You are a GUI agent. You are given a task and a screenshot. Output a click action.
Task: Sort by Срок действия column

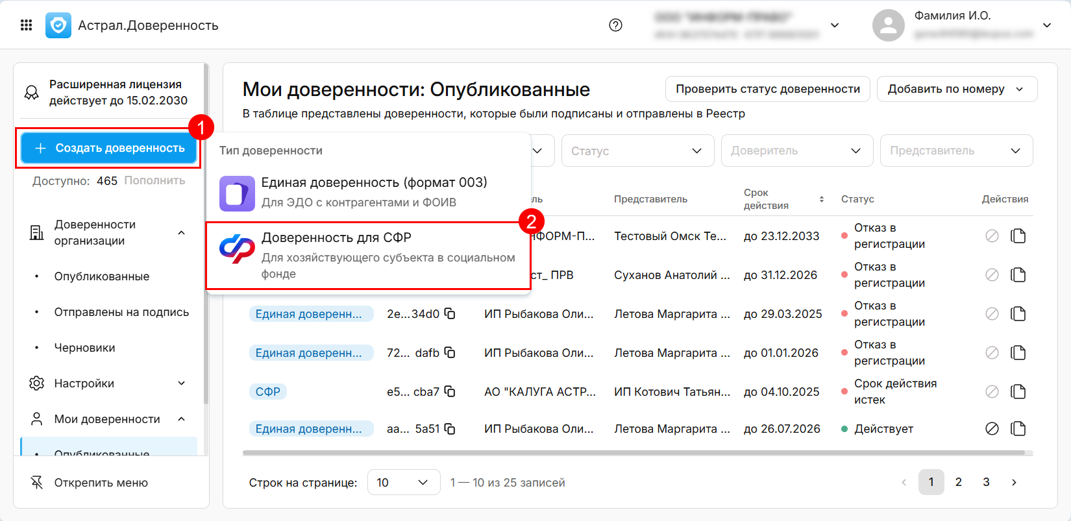[x=821, y=199]
